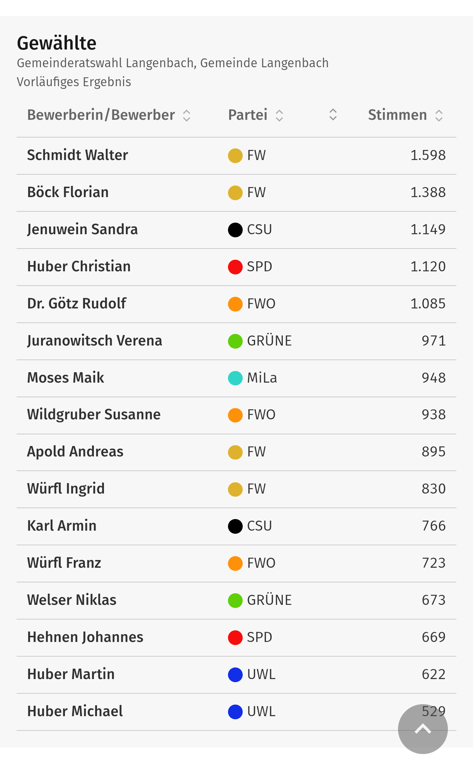Click Schmidt Walter's yellow FW dot

pos(235,156)
